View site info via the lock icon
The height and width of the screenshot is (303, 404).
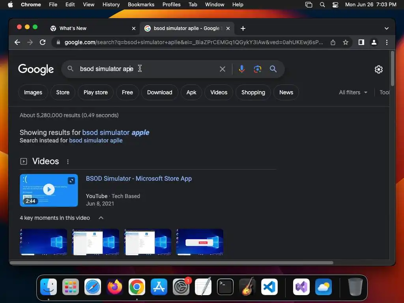pyautogui.click(x=58, y=42)
